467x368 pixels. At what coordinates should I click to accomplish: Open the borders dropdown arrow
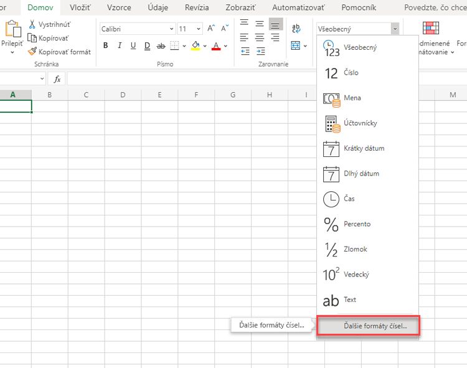184,46
